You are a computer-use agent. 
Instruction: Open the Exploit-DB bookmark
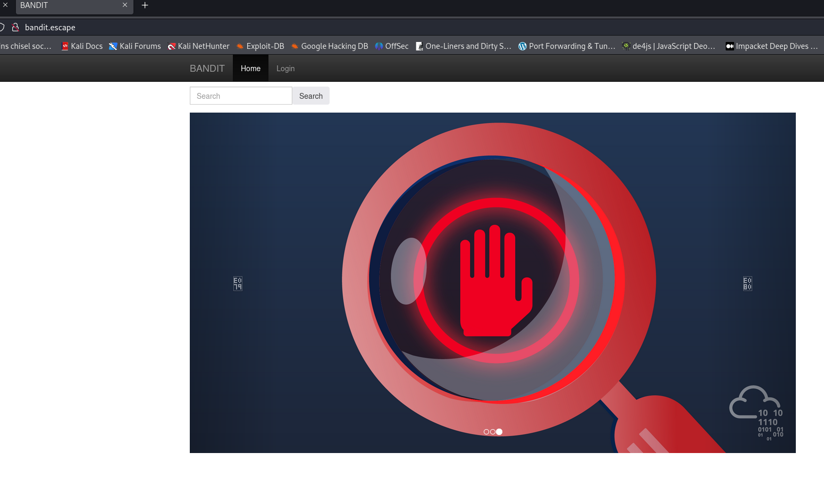pyautogui.click(x=260, y=46)
